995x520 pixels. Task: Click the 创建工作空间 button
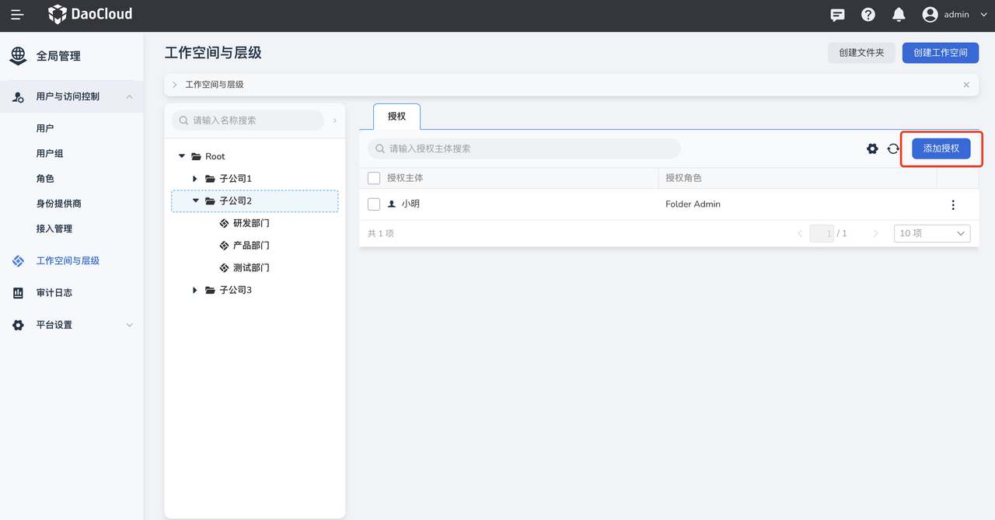[x=940, y=53]
